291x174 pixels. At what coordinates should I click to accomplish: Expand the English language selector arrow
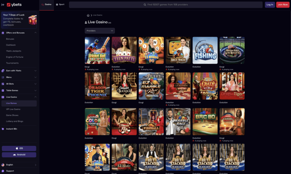35,165
